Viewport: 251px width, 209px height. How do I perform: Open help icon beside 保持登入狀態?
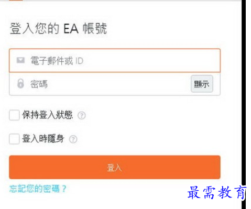(82, 115)
